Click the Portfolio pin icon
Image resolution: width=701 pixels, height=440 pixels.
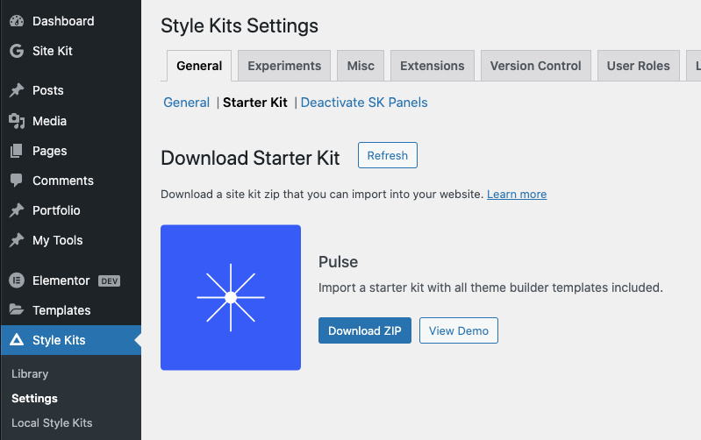click(17, 210)
